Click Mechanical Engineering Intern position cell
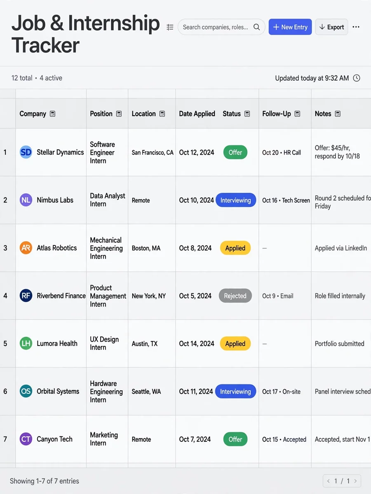 point(106,248)
